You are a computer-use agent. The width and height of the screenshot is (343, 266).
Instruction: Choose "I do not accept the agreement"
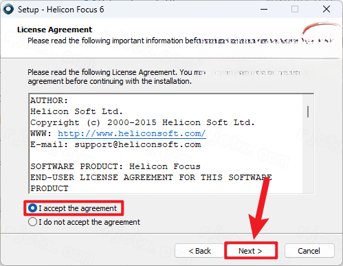tap(32, 222)
